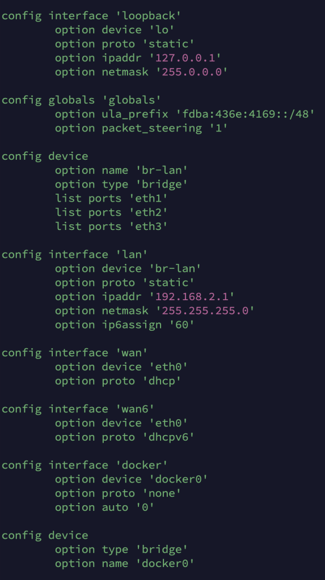
Task: Click the device name 'br-lan' under option name
Action: click(162, 170)
